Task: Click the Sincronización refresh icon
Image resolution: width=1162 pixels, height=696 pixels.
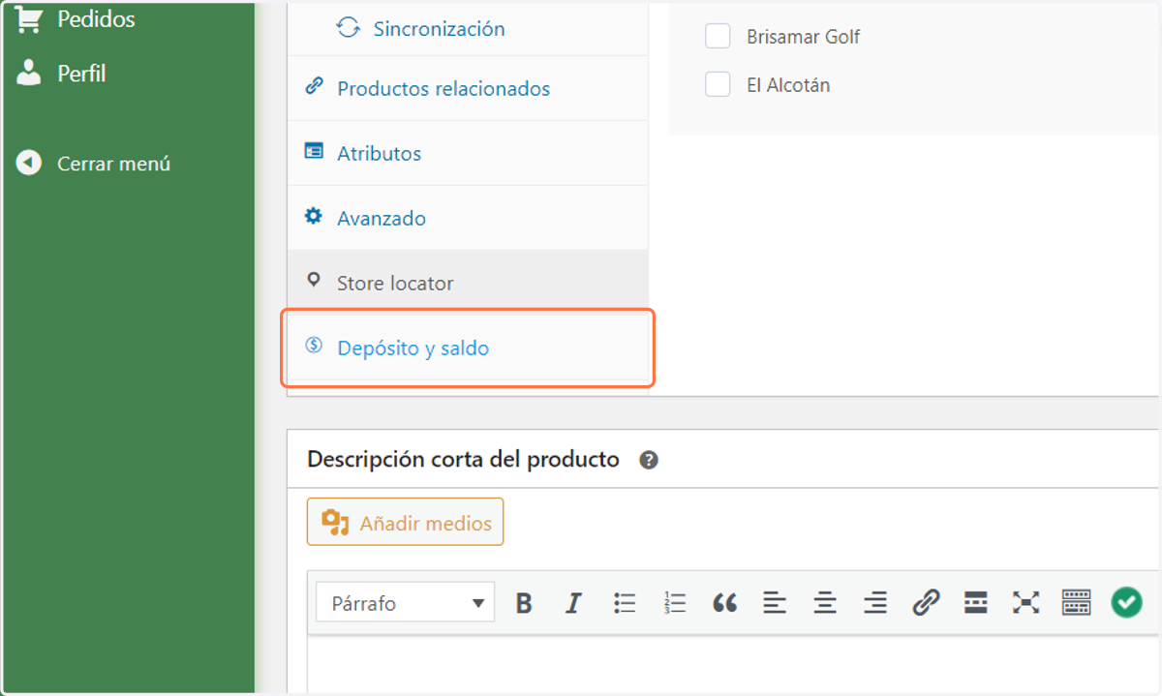Action: (x=348, y=28)
